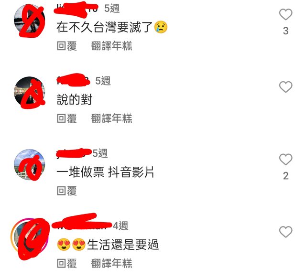Open username above 在不久台灣要滅了 comment
Viewport: 306px width, 279px height.
click(76, 9)
